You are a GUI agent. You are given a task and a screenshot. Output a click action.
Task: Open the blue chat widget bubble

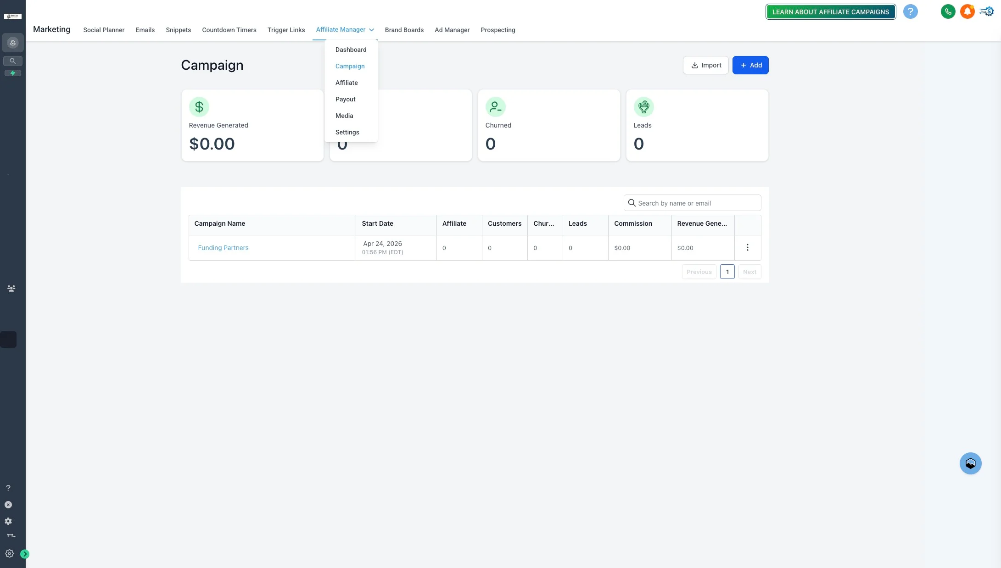[970, 463]
